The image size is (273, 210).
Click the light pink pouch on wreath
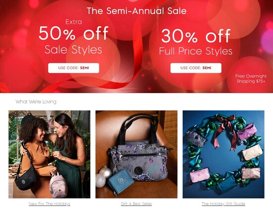click(200, 175)
